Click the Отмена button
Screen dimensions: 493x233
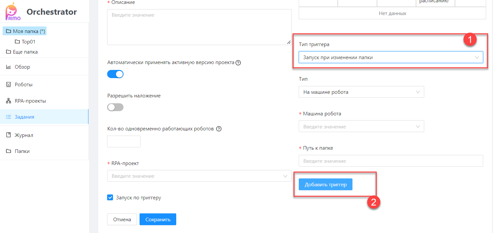(122, 219)
